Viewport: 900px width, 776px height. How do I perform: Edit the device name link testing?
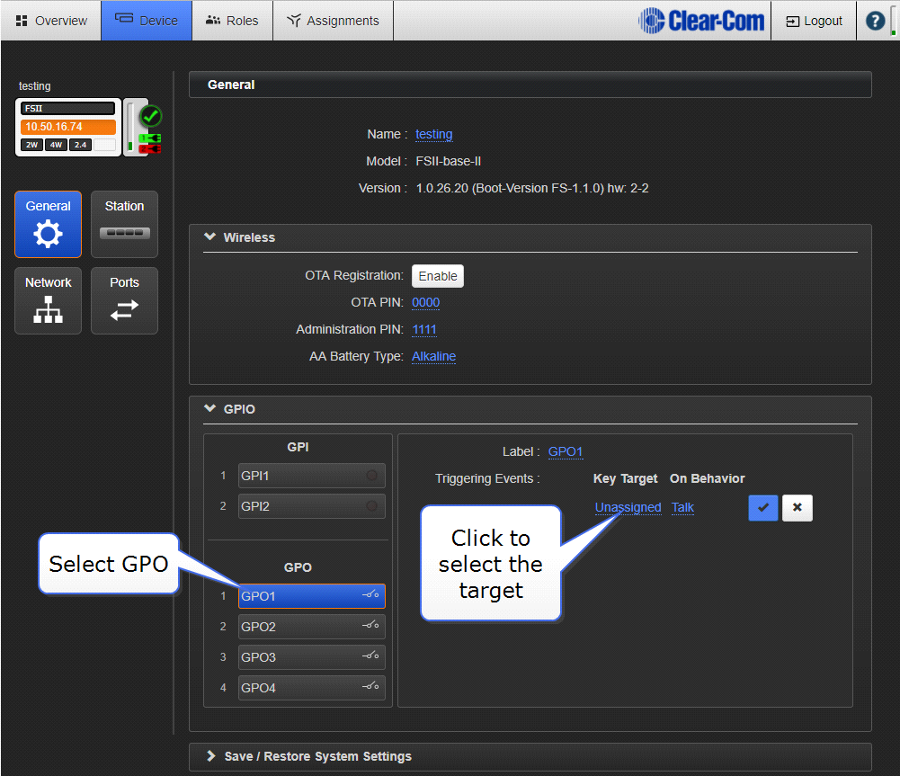[434, 134]
